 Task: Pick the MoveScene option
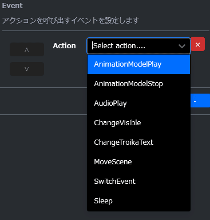138,162
